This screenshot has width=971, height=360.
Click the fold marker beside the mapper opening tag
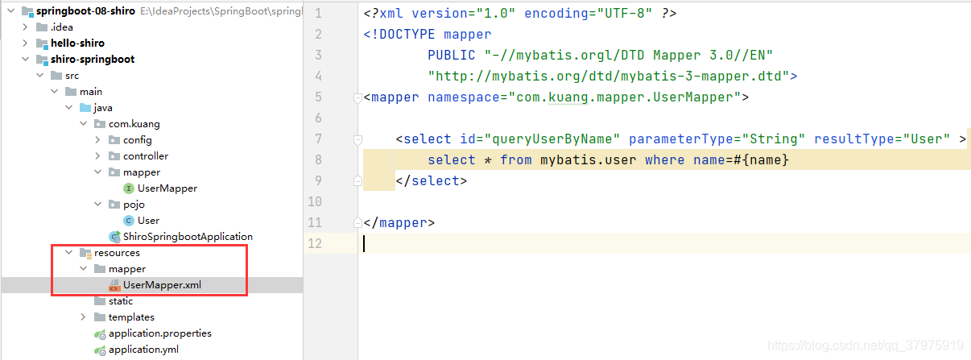point(357,98)
